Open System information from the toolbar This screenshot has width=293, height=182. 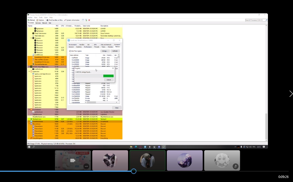coord(72,20)
